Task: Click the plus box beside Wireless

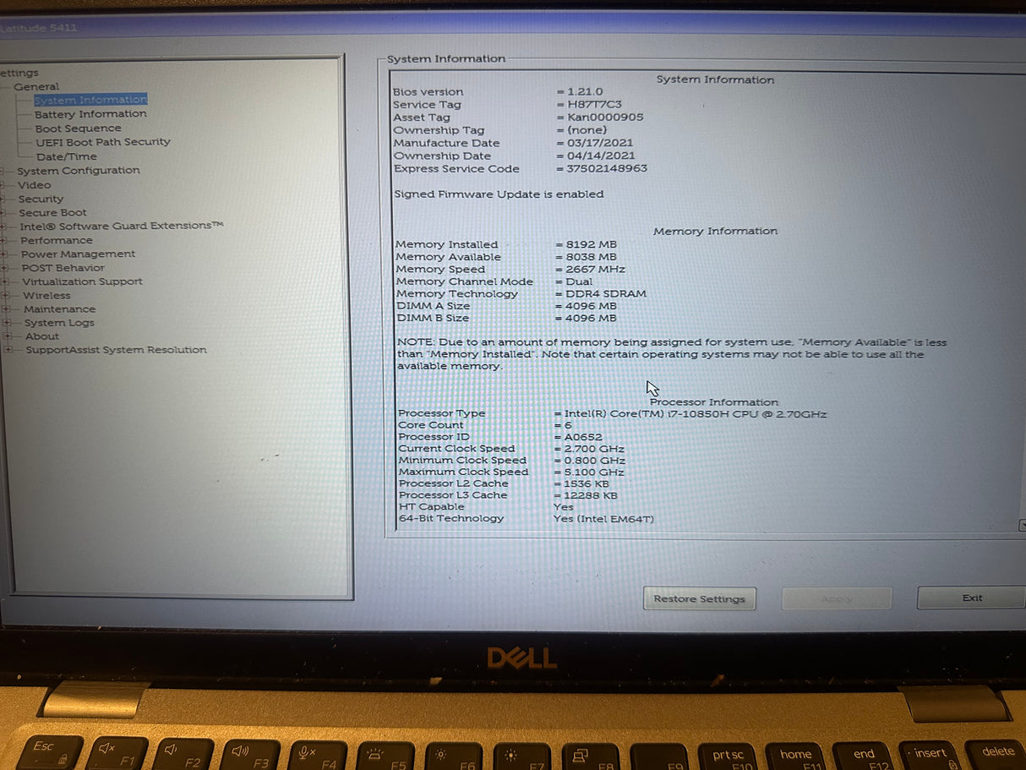Action: (x=6, y=296)
